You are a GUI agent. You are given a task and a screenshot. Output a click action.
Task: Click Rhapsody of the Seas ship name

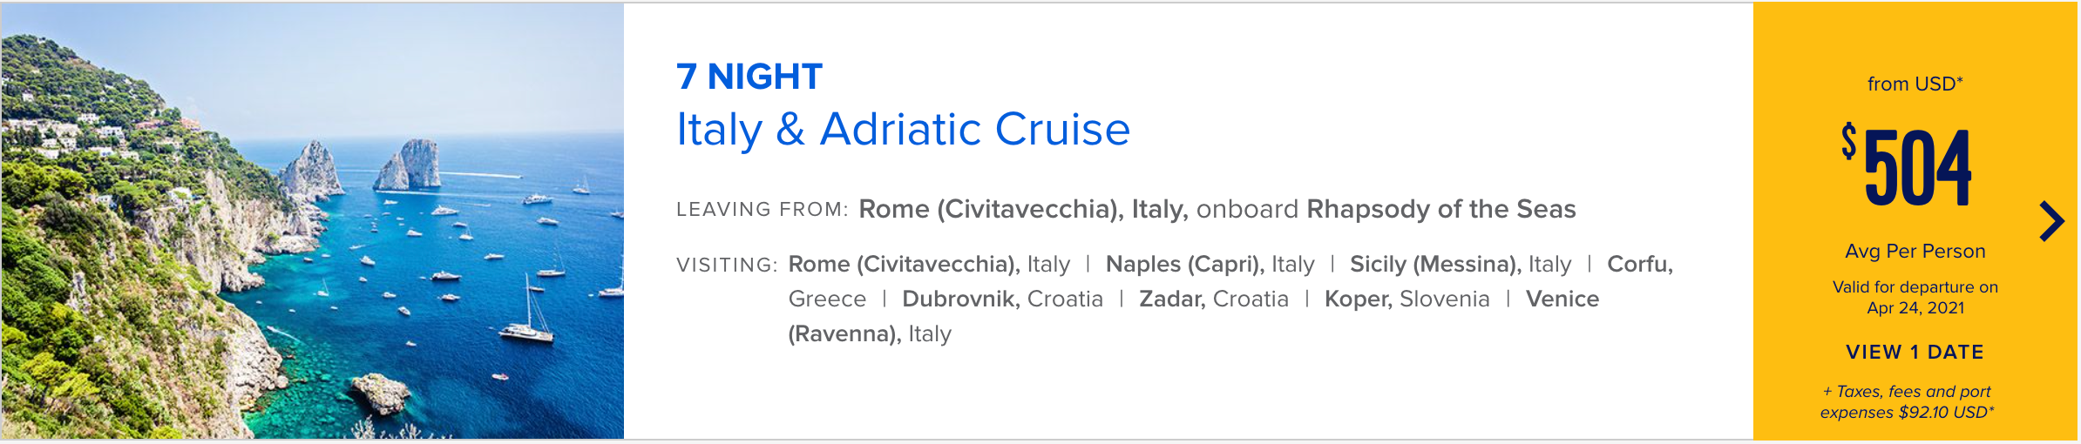1441,209
